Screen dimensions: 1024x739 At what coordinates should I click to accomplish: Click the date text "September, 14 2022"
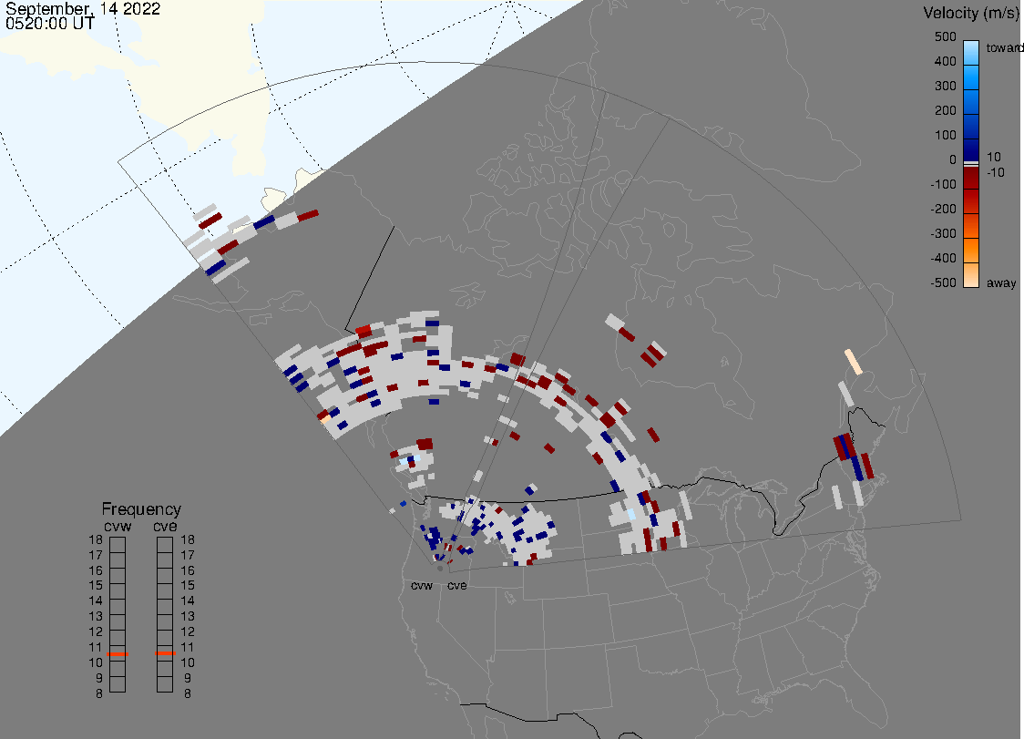click(83, 8)
